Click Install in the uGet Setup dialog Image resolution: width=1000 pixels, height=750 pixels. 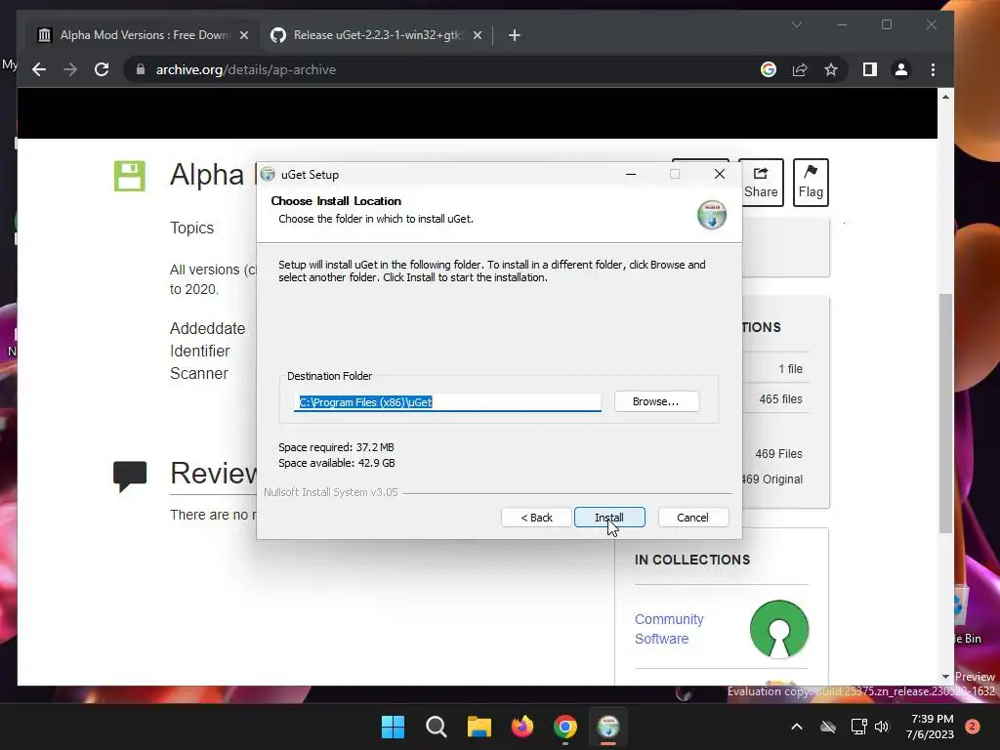click(609, 518)
